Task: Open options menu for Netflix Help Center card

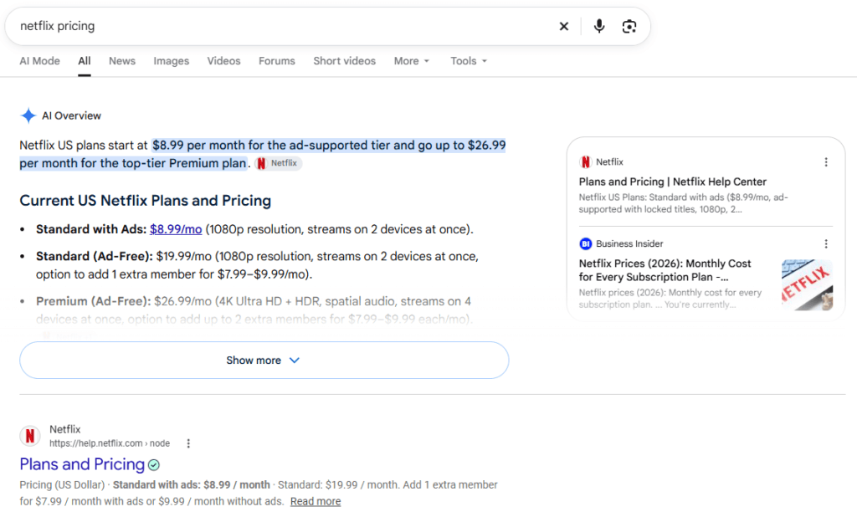Action: 826,161
